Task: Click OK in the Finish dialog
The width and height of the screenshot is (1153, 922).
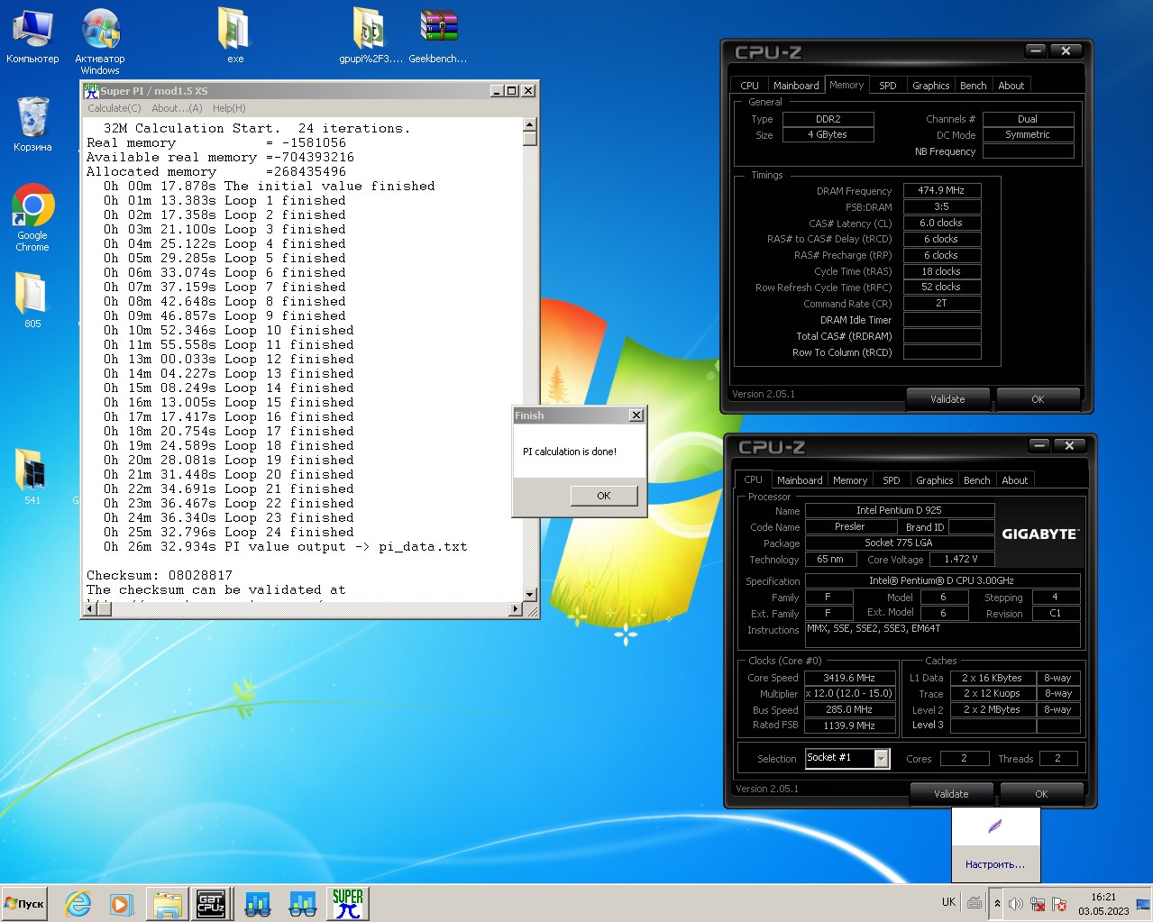Action: coord(604,496)
